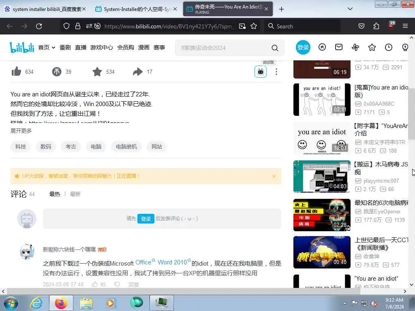Switch to the system installer 百度搜索 tab
Screen dimensions: 415x311
(x=46, y=9)
